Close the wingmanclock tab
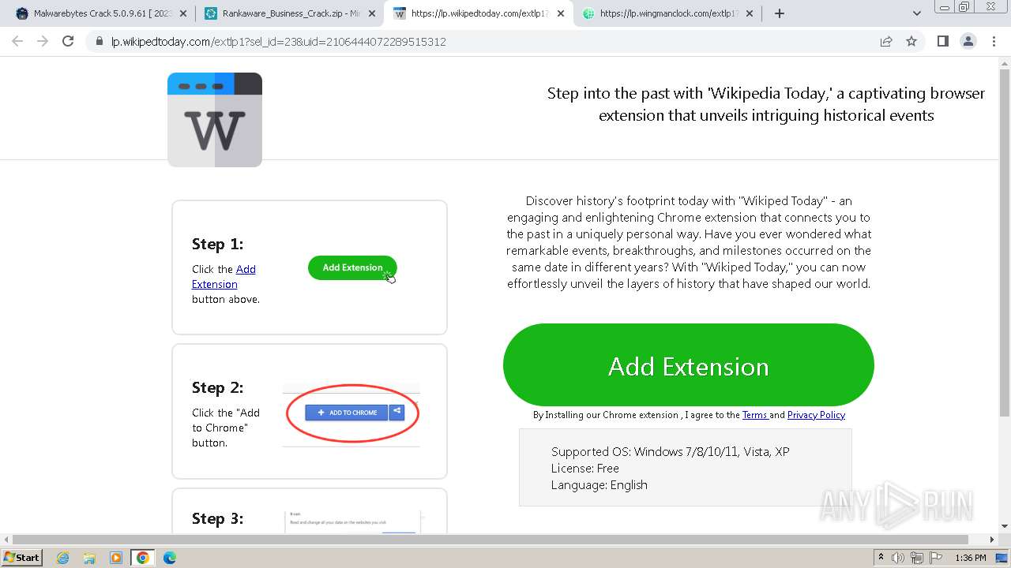The image size is (1011, 568). 750,13
